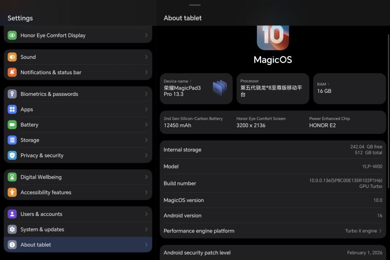Tap the Android security patch level label
Image resolution: width=390 pixels, height=260 pixels.
coord(197,252)
